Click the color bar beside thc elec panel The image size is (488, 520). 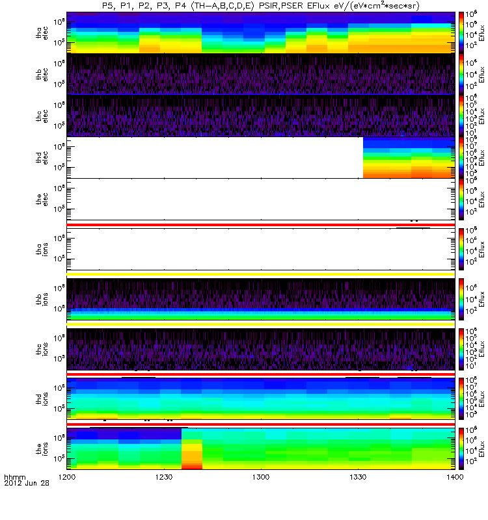coord(461,116)
